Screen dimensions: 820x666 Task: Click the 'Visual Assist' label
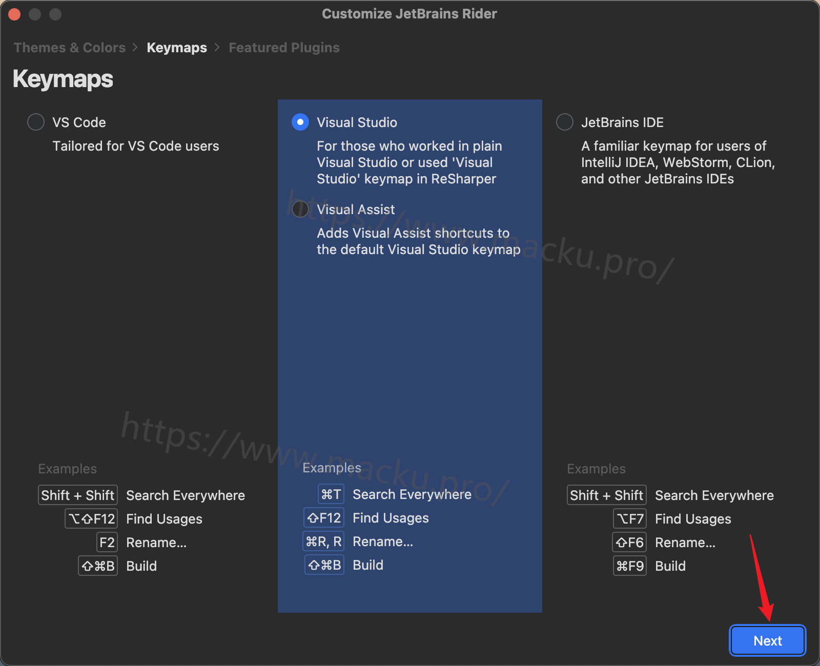356,210
